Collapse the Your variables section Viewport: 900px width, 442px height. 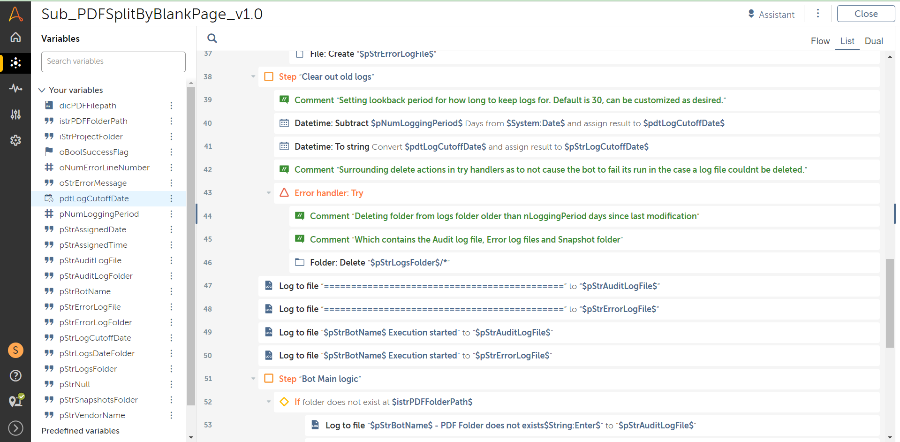[x=42, y=90]
